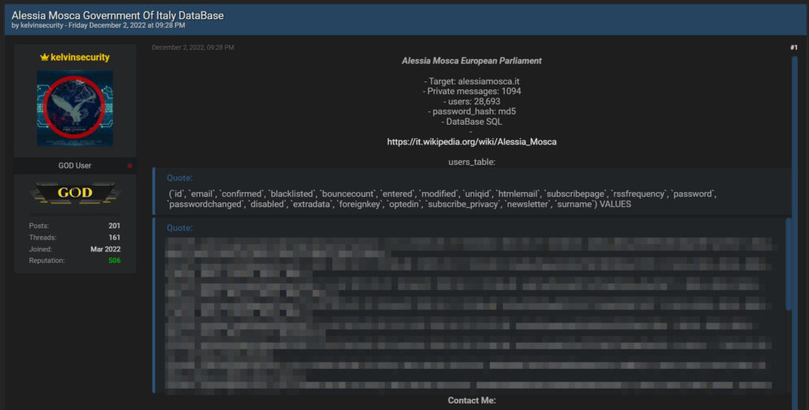Click the gold GOD rank badge
The width and height of the screenshot is (809, 410).
pyautogui.click(x=75, y=193)
